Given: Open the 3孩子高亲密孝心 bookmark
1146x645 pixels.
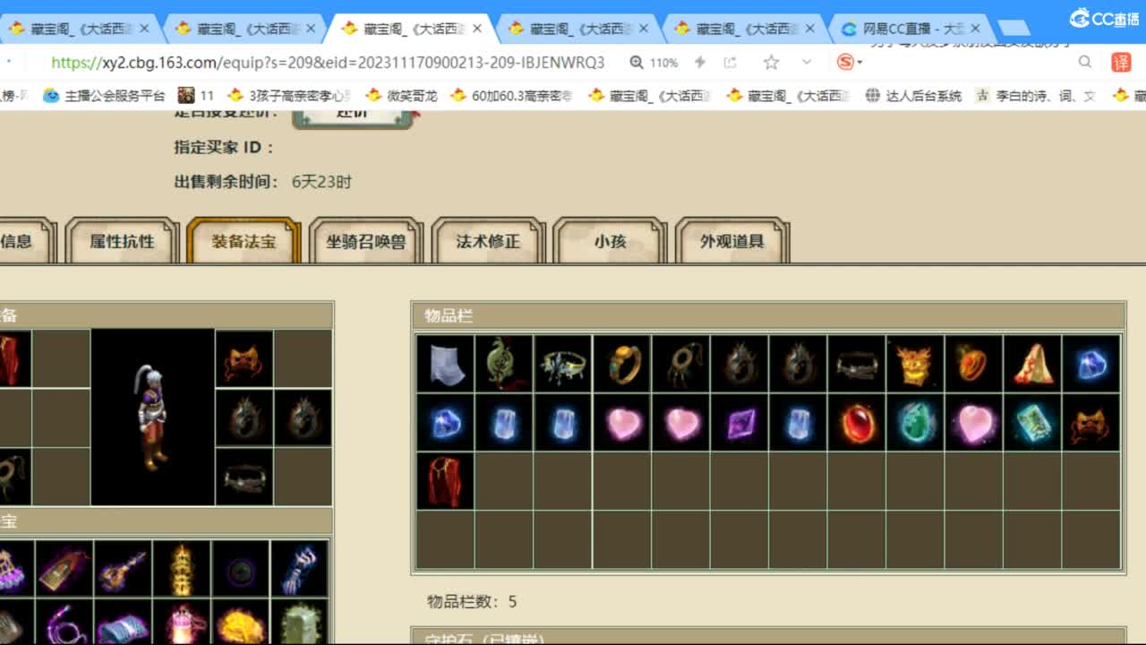Looking at the screenshot, I should (290, 95).
